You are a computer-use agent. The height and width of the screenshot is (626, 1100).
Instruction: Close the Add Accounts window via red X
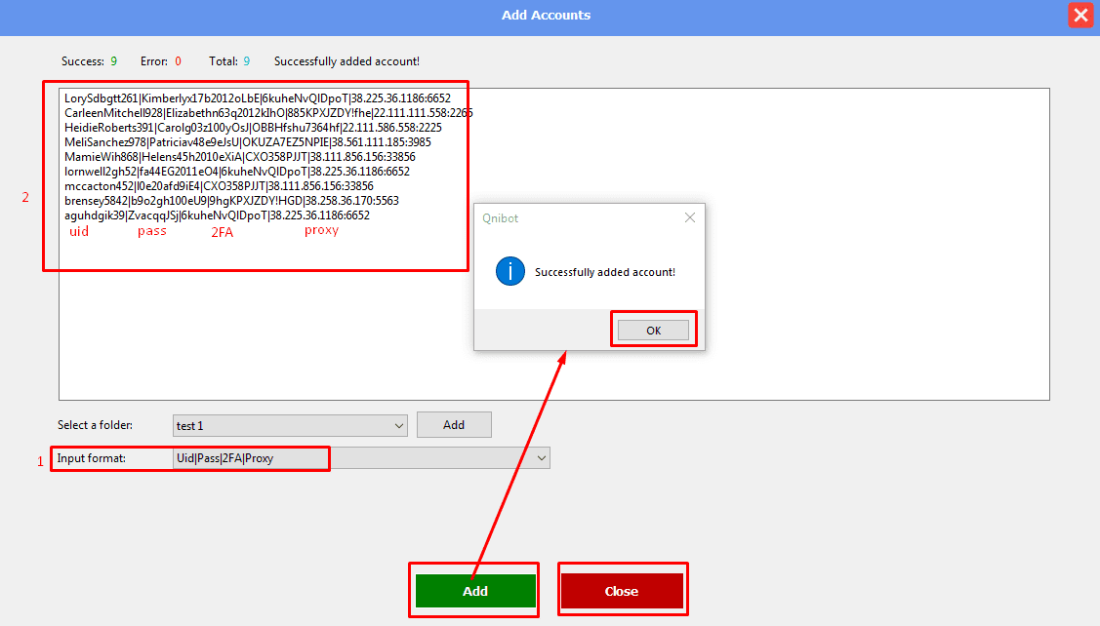pyautogui.click(x=1080, y=15)
